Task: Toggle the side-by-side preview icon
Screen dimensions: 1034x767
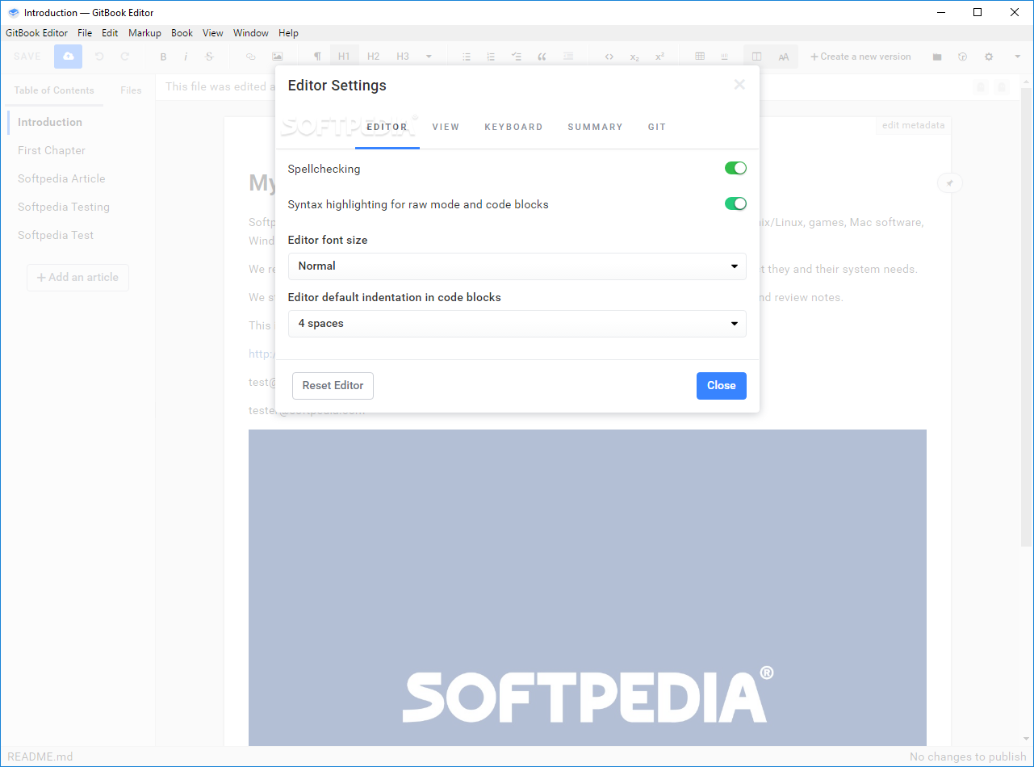Action: click(x=756, y=57)
